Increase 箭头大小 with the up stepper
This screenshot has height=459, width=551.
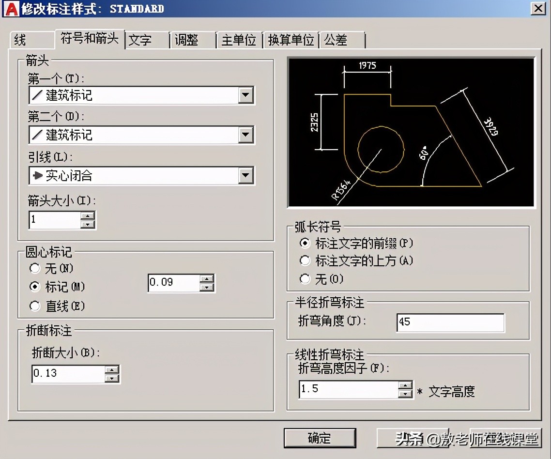88,216
